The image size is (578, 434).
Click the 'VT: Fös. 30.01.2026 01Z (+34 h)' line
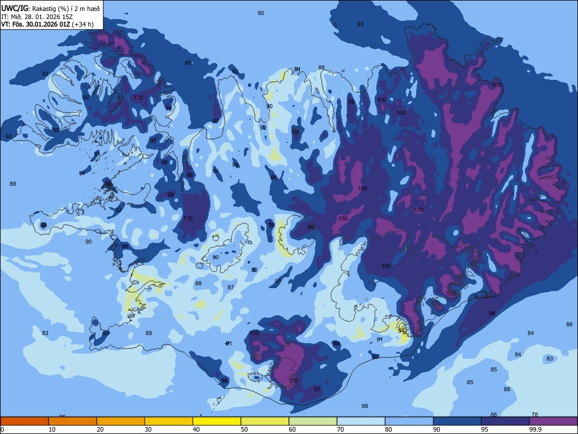pos(47,24)
